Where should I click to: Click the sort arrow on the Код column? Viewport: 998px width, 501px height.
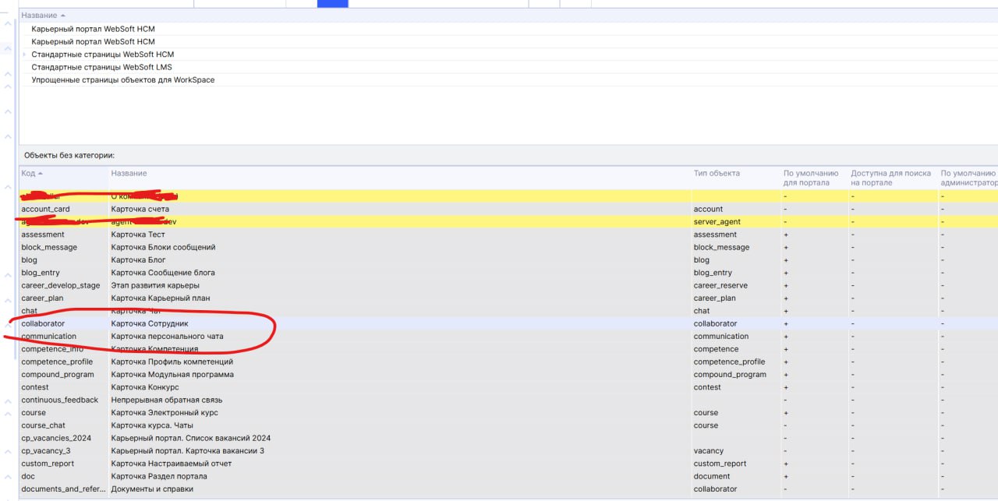41,173
